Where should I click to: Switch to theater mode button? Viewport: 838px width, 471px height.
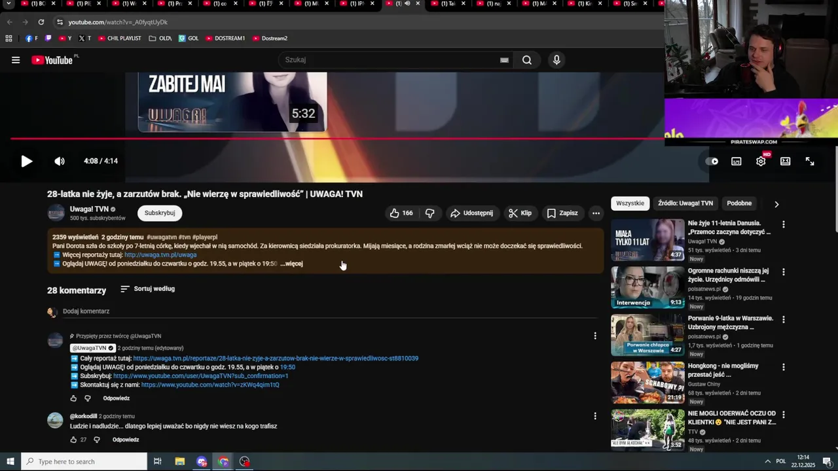coord(786,161)
